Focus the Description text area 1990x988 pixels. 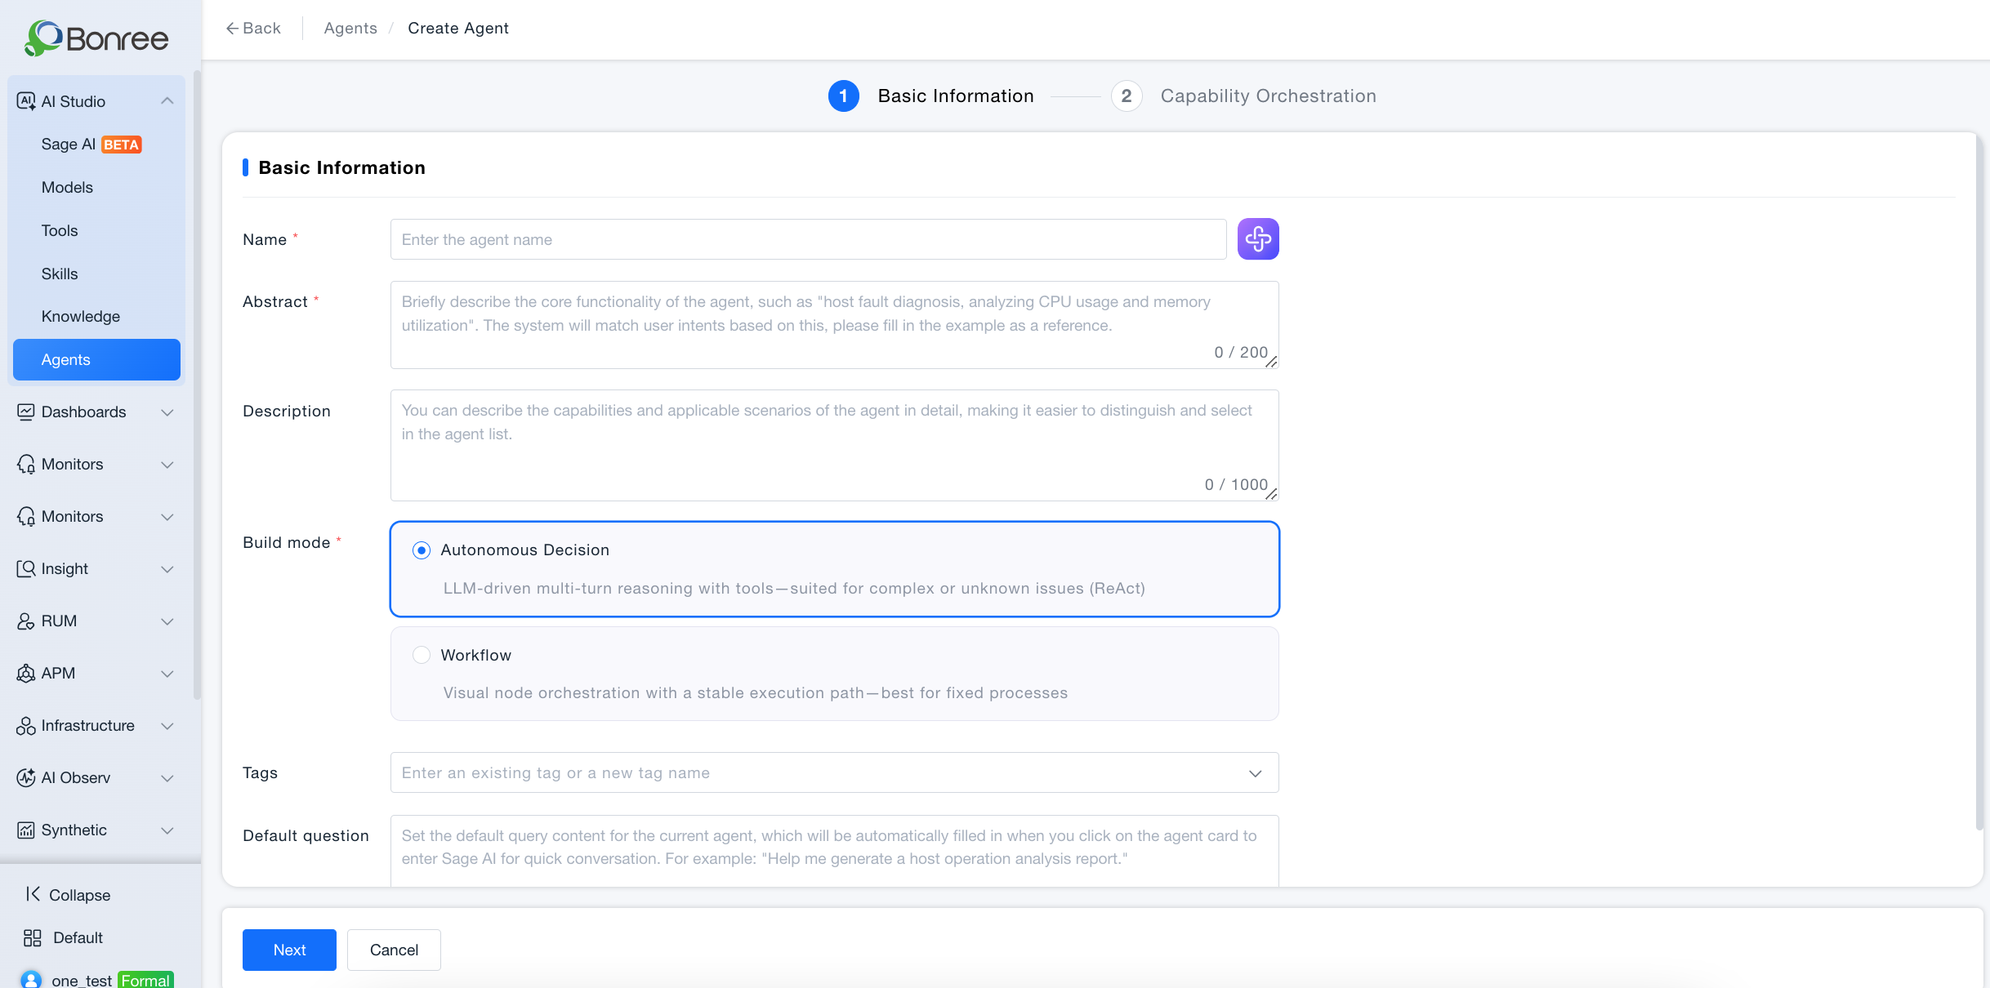[x=834, y=445]
